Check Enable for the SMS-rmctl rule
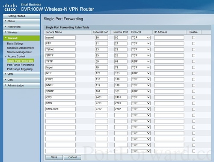 (193, 109)
